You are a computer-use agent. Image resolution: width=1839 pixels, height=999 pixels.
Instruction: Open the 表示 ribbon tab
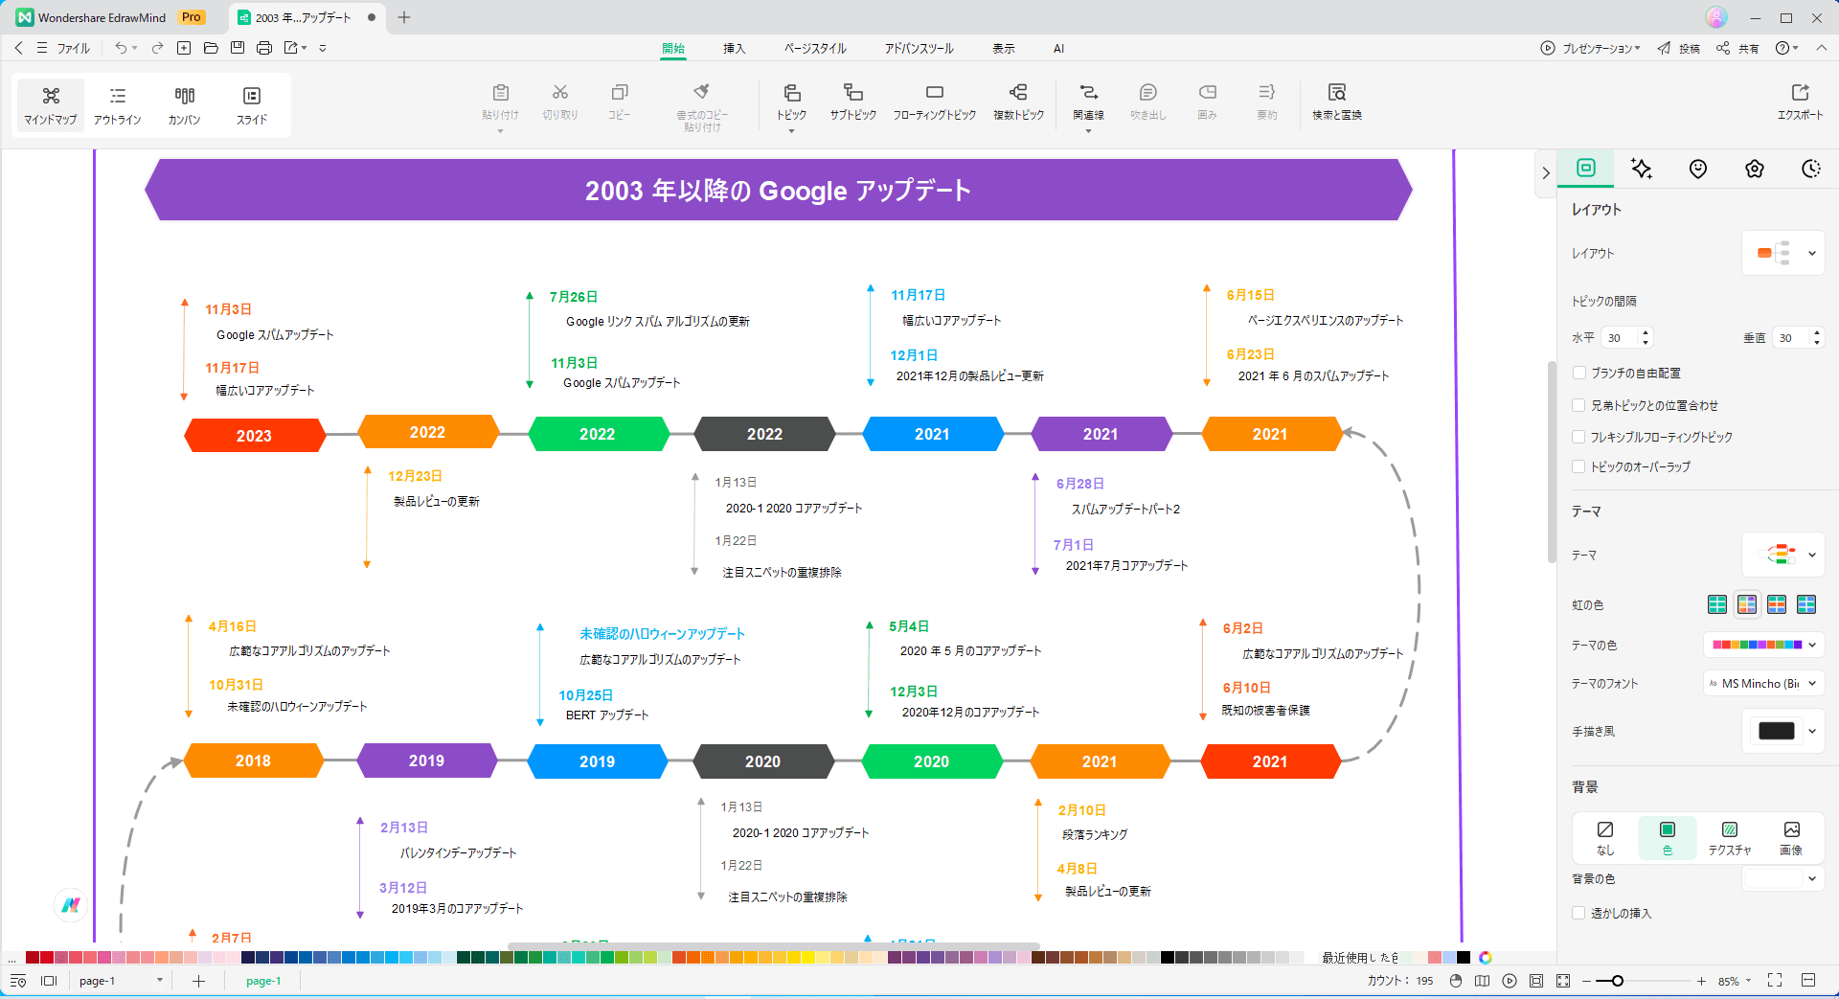1003,48
